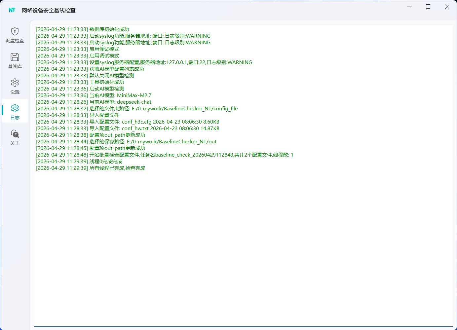Open the 基线库 save-disk icon
The width and height of the screenshot is (457, 330).
point(15,57)
